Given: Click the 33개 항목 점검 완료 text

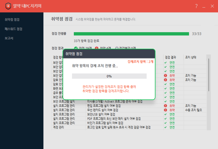Looking at the screenshot, I should [x=87, y=41].
